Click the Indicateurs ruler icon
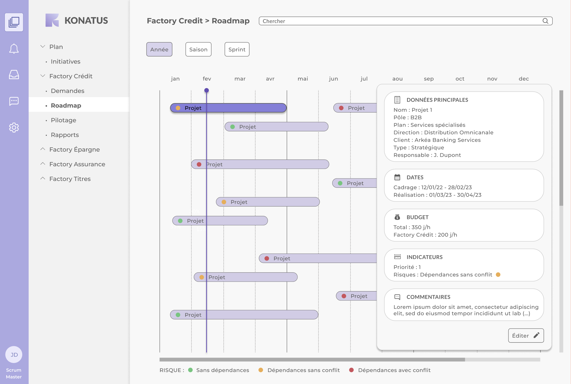The image size is (571, 384). pos(397,257)
